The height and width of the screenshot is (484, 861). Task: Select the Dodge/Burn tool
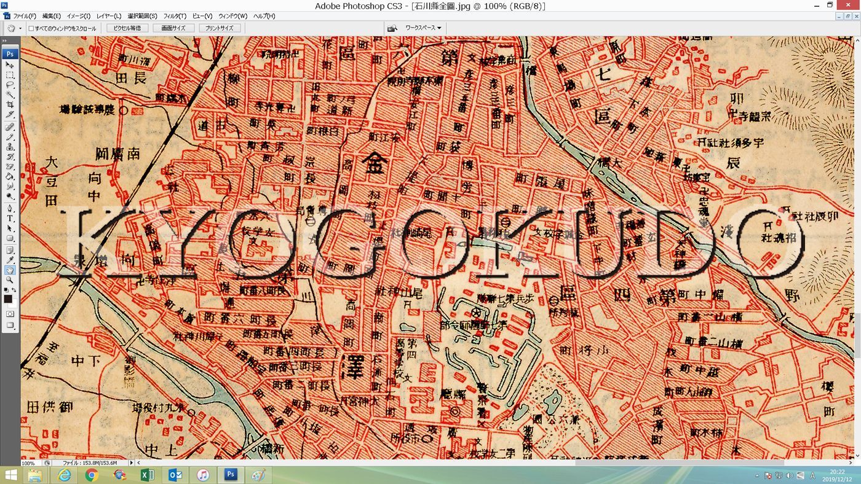(x=10, y=196)
